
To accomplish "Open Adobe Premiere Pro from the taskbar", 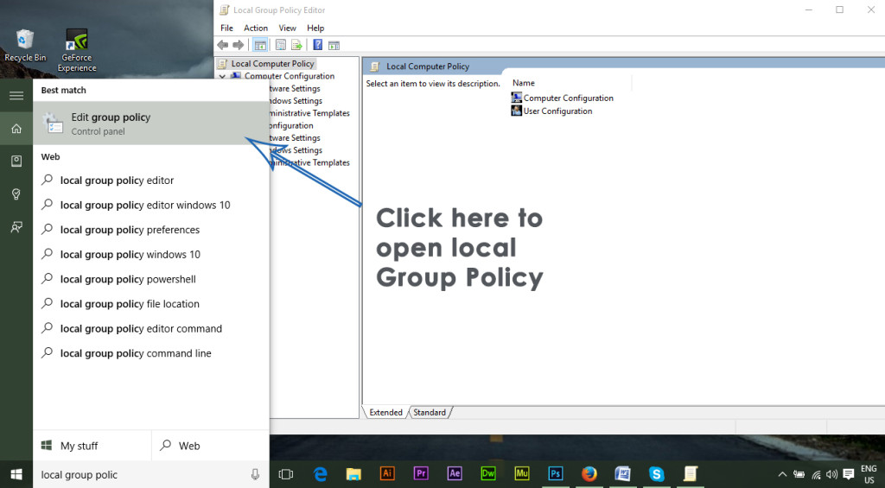I will [421, 474].
